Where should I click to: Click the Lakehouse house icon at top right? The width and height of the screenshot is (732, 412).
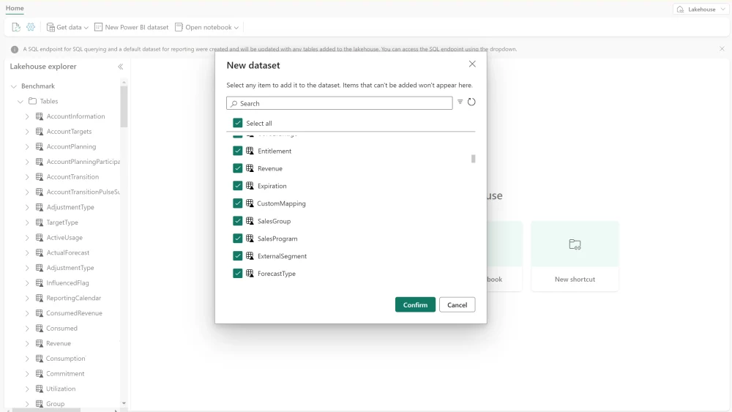pos(680,10)
